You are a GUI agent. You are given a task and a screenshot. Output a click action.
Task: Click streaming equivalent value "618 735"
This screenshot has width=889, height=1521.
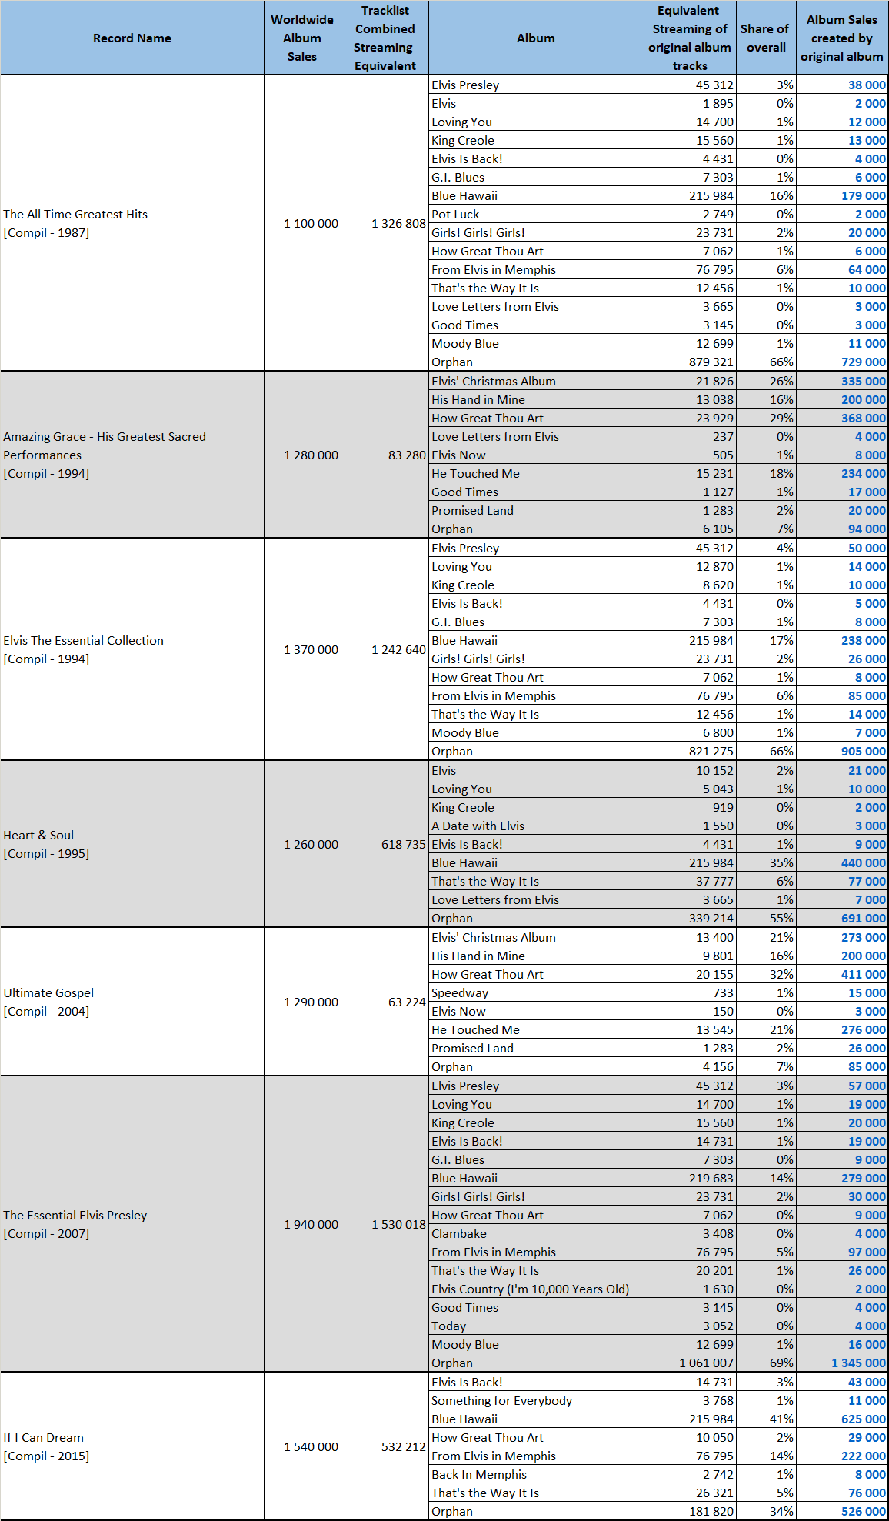point(404,844)
